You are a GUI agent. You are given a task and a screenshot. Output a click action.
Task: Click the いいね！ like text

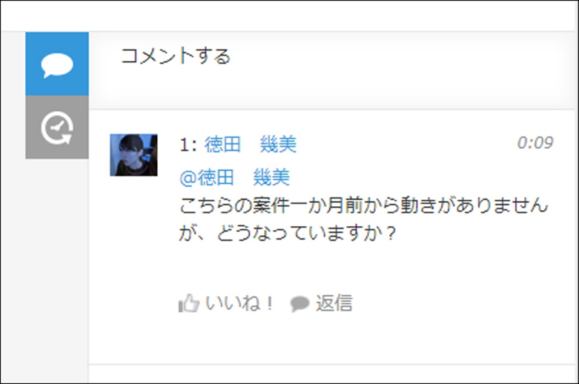click(x=239, y=303)
